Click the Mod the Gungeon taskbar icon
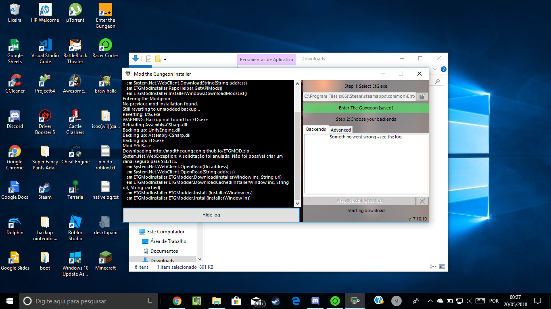The width and height of the screenshot is (551, 309). (x=355, y=301)
